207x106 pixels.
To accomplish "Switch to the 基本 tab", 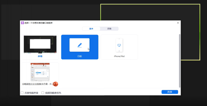I will [x=91, y=29].
